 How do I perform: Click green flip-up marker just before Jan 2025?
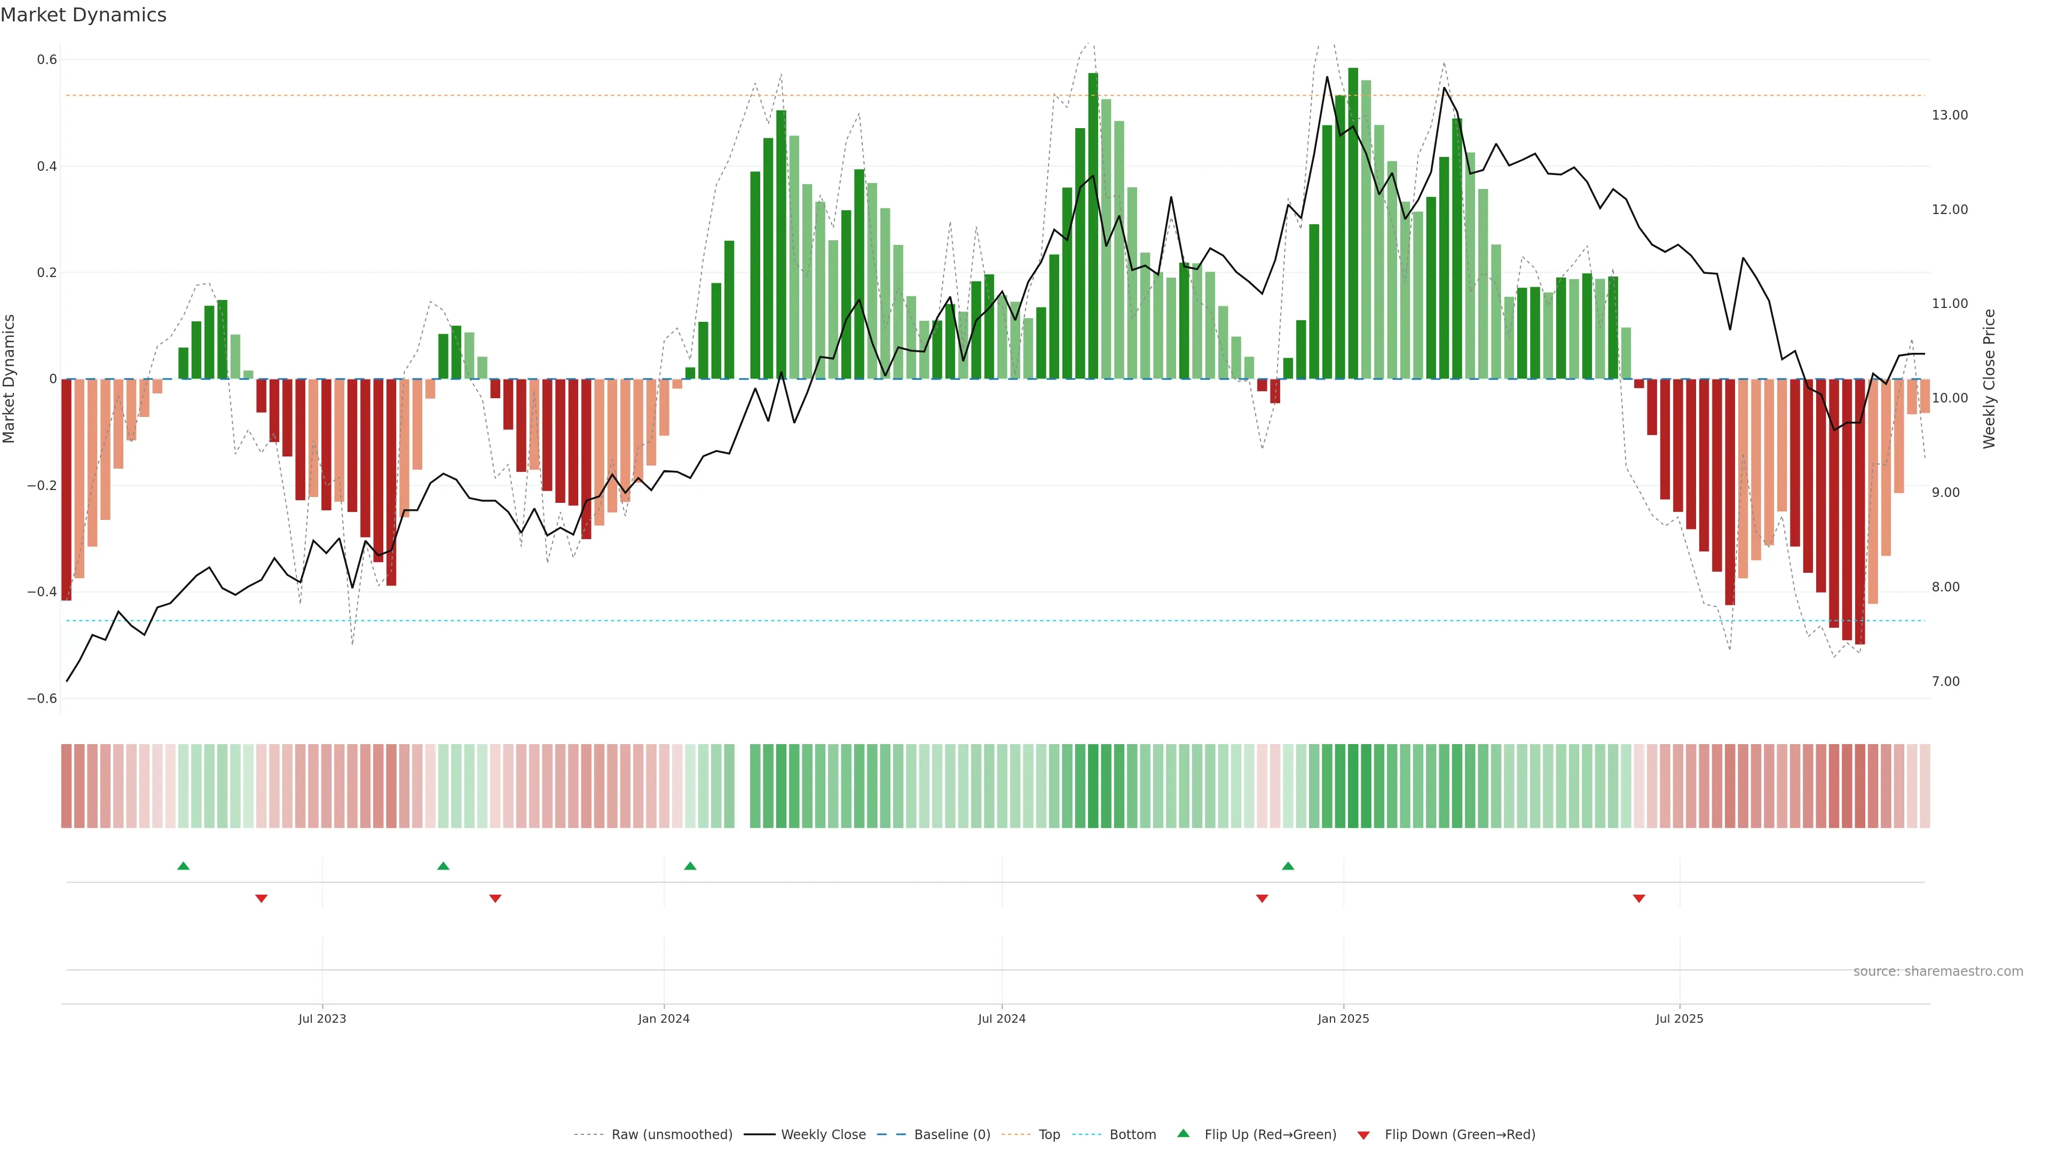click(1288, 866)
